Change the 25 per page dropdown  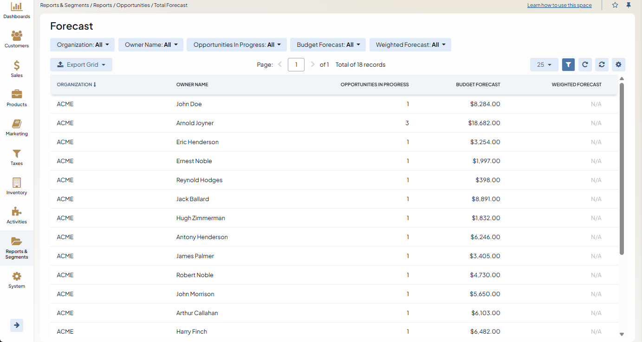(544, 65)
